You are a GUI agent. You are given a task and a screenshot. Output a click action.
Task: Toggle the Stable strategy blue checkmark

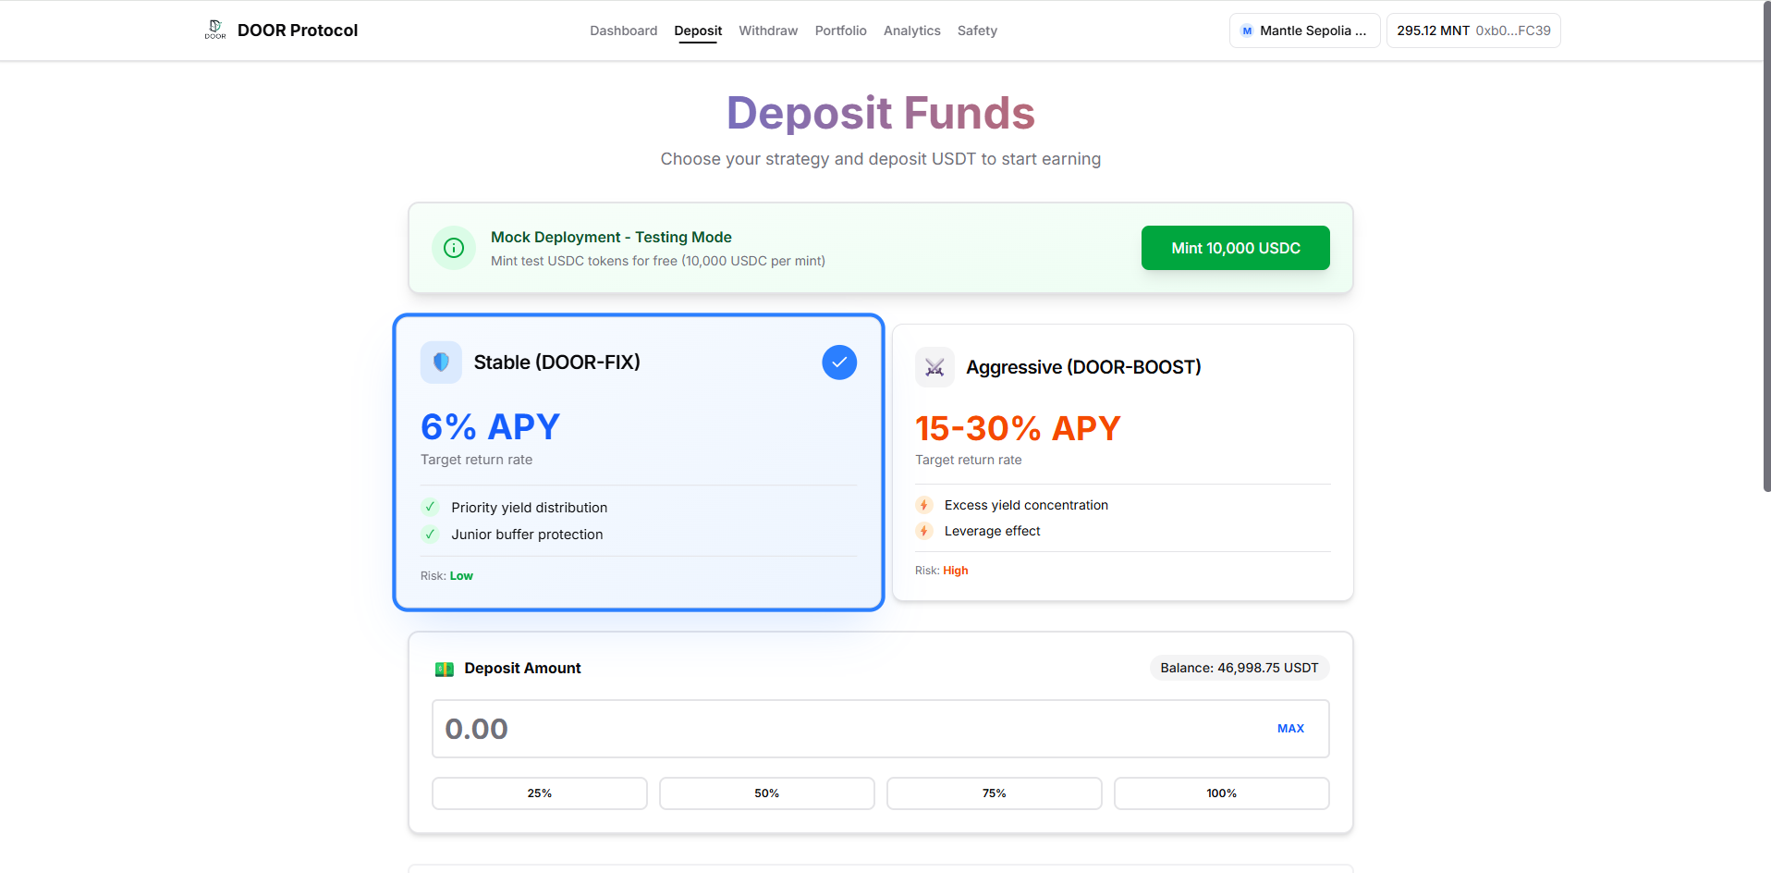click(839, 363)
